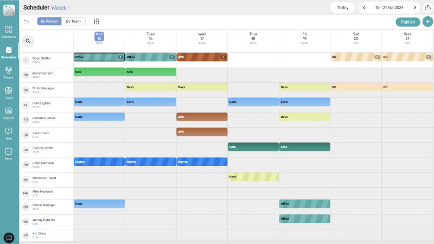Click the Today button

click(x=342, y=8)
